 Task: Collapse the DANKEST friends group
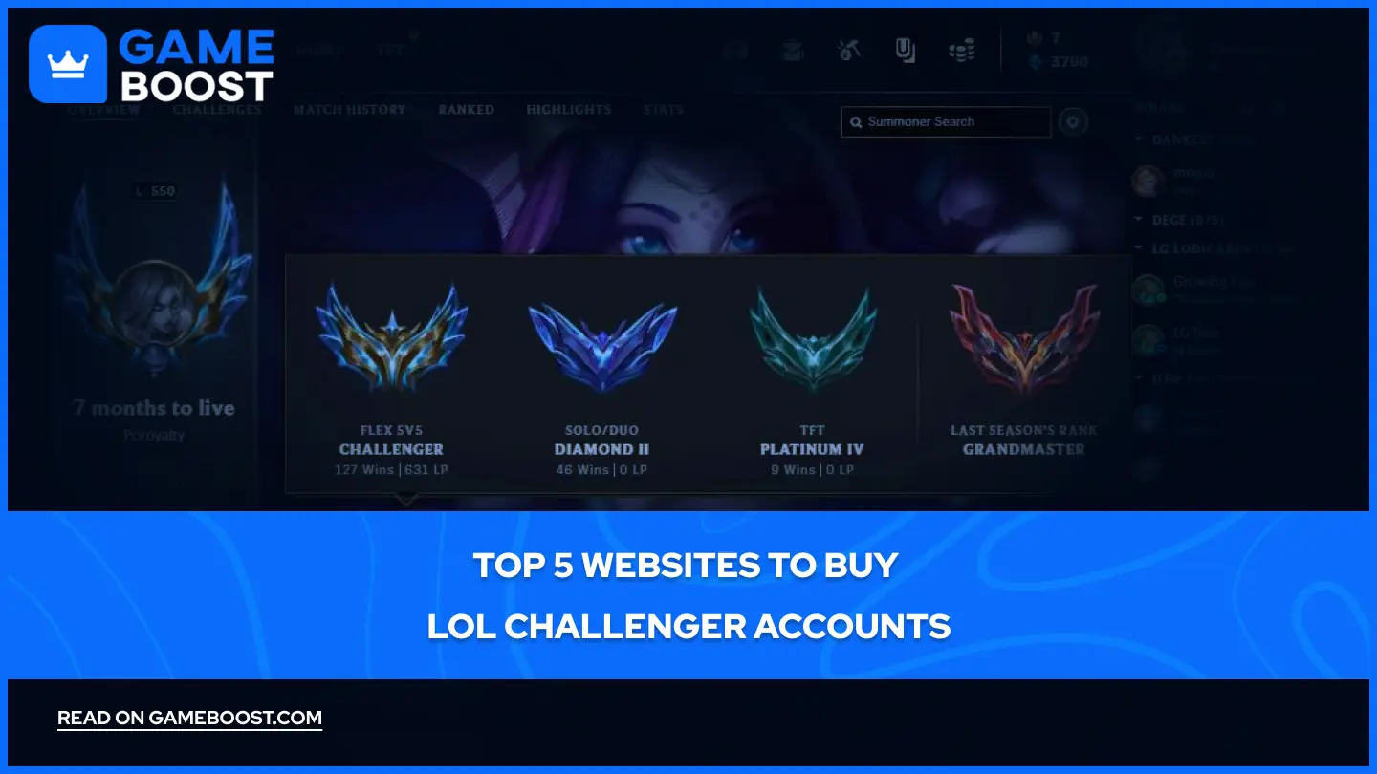click(1139, 140)
